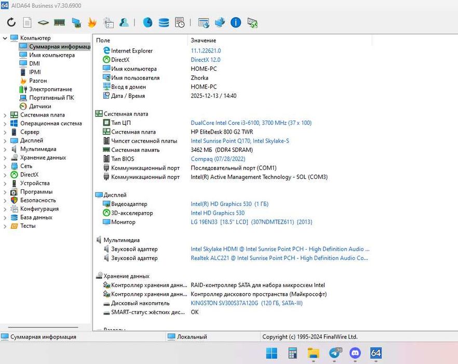Open File Explorer from the taskbar
Screen dimensions: 458x364
point(314,353)
